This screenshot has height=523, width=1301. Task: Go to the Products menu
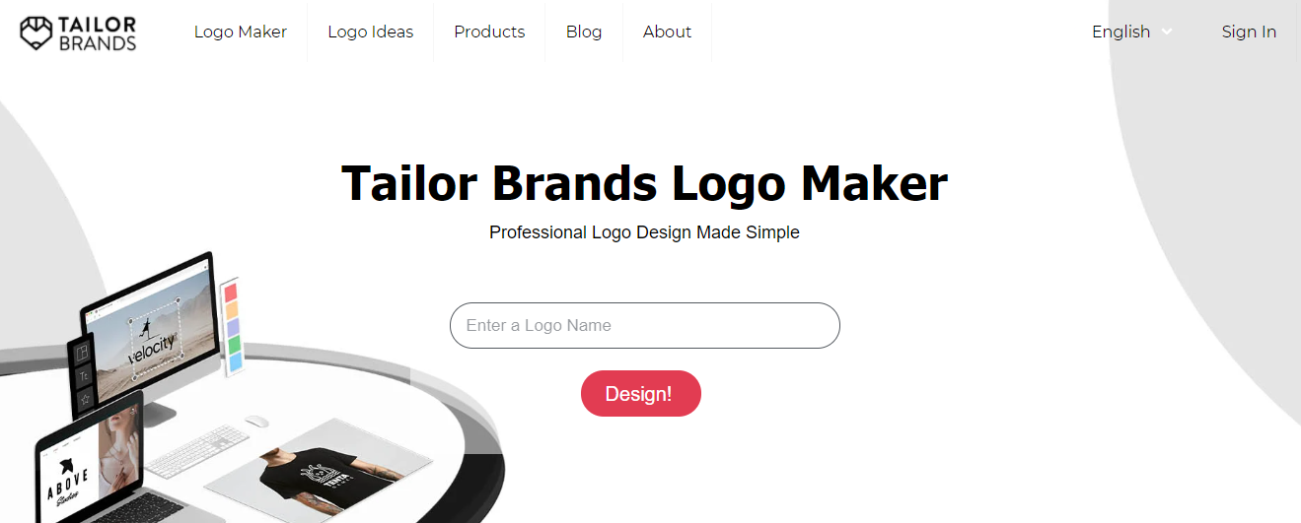[x=489, y=32]
